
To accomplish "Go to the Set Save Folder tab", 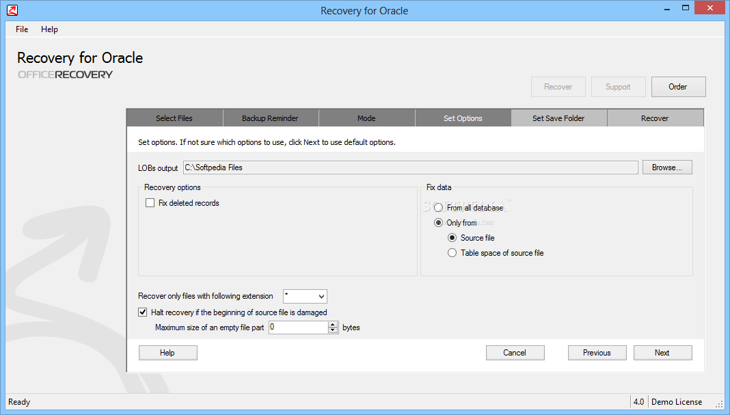I will coord(558,118).
